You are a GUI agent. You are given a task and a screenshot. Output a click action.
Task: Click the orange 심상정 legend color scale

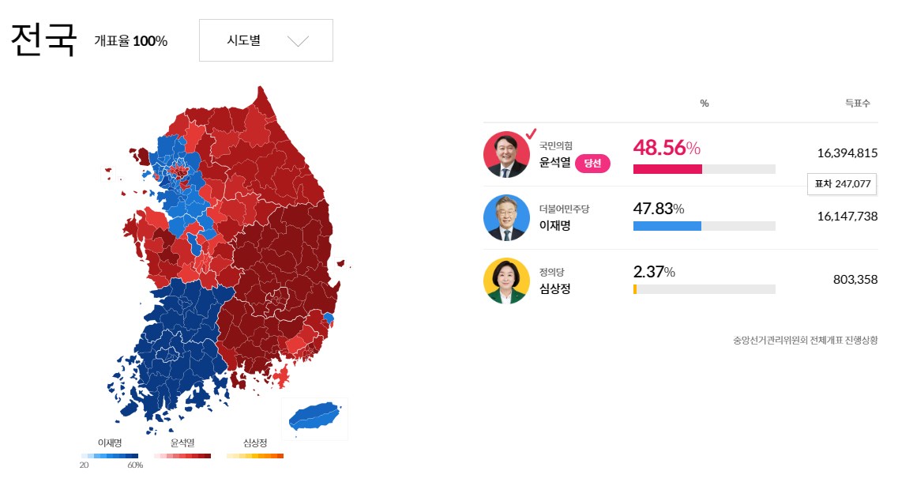tap(254, 456)
